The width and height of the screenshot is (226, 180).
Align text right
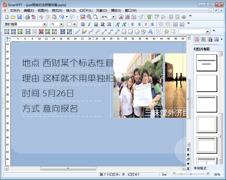139,24
